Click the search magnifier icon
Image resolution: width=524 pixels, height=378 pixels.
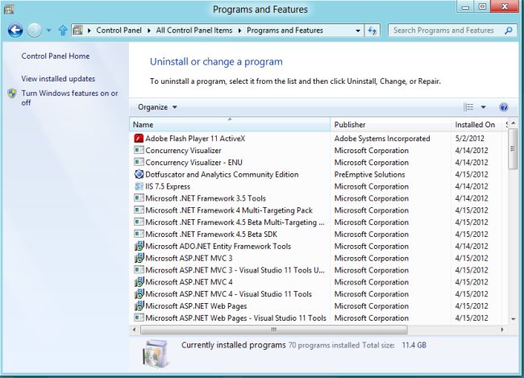click(509, 31)
